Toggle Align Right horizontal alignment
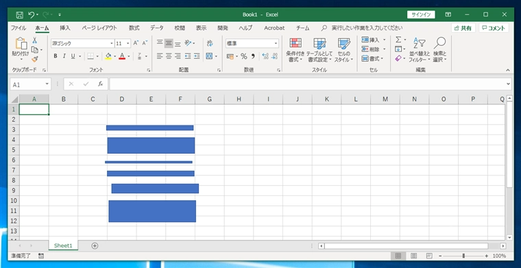Image resolution: width=521 pixels, height=268 pixels. pyautogui.click(x=178, y=56)
